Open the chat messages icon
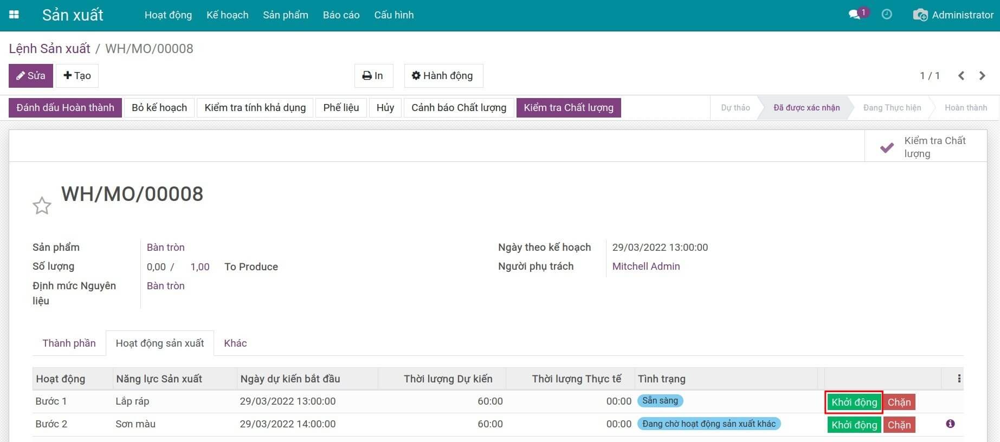 click(x=856, y=15)
